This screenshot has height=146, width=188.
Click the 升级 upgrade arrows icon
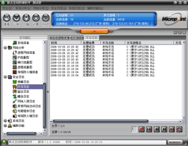click(46, 18)
